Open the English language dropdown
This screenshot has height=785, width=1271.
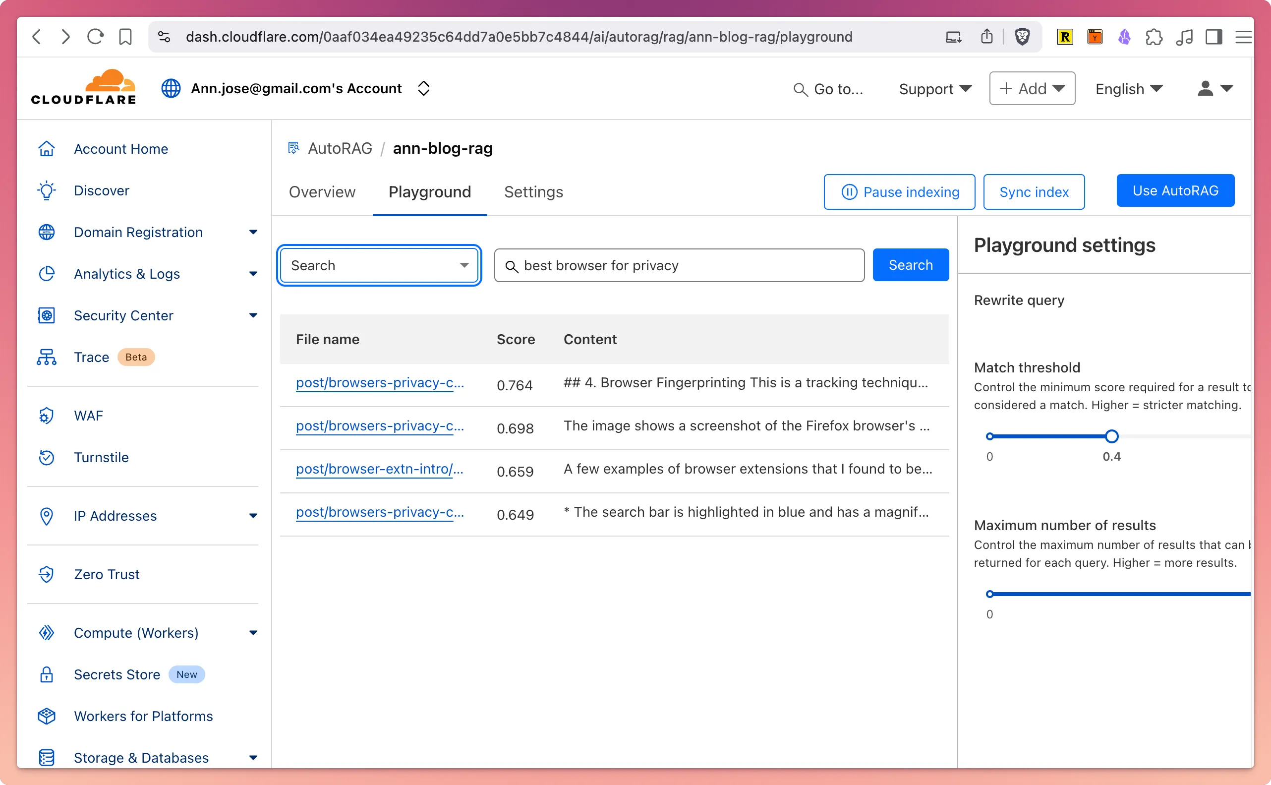[1128, 89]
